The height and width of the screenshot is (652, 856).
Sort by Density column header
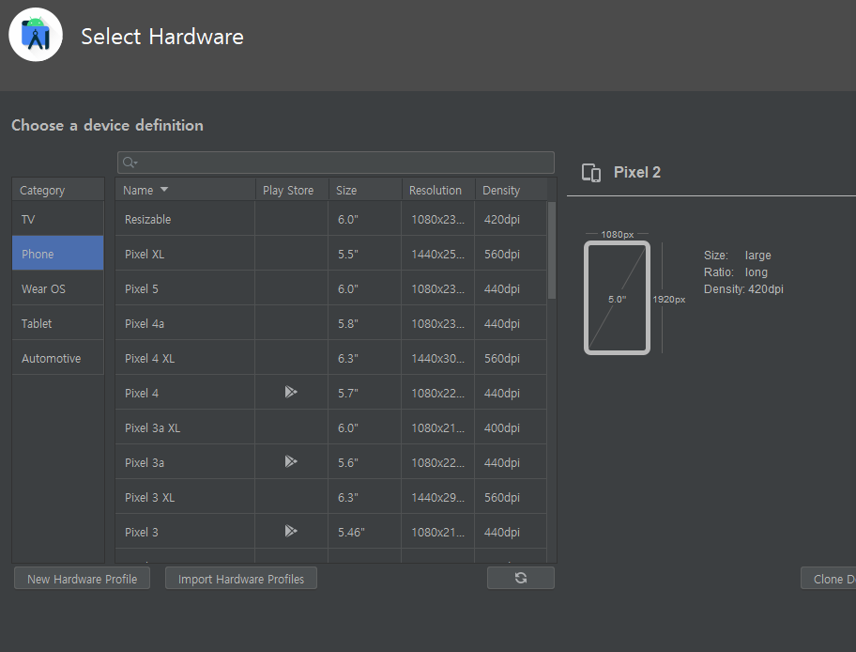pyautogui.click(x=511, y=190)
